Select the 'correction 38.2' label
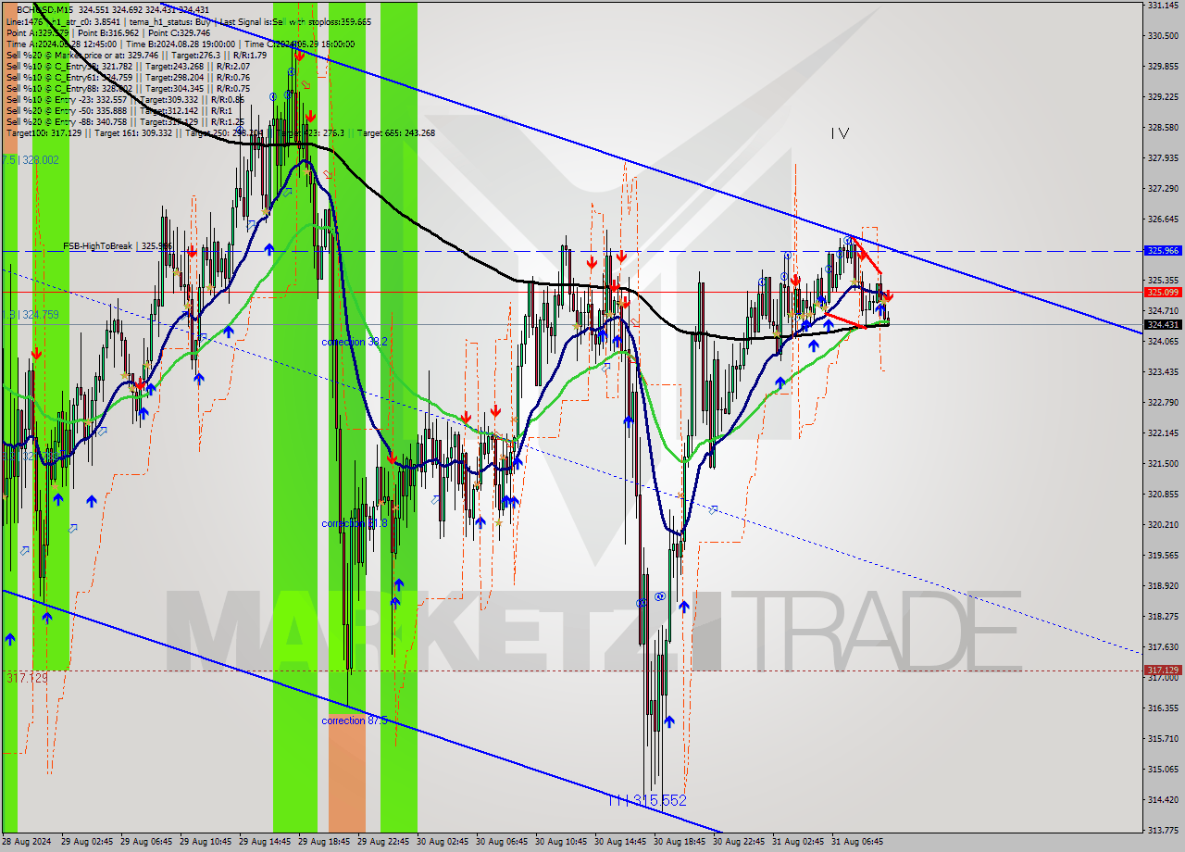Screen dimensions: 1185x852 click(x=355, y=343)
